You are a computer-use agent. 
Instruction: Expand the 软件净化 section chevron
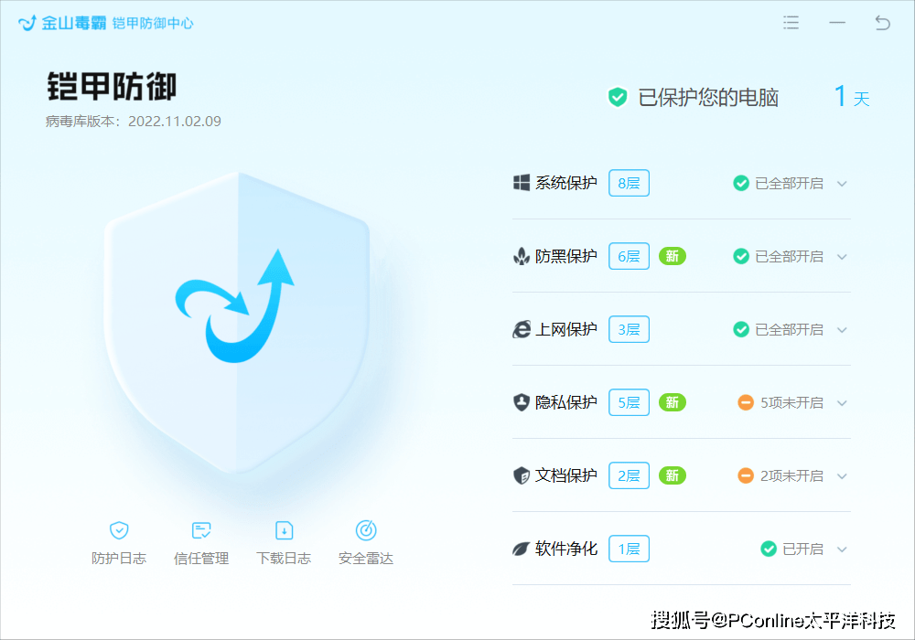[x=842, y=549]
